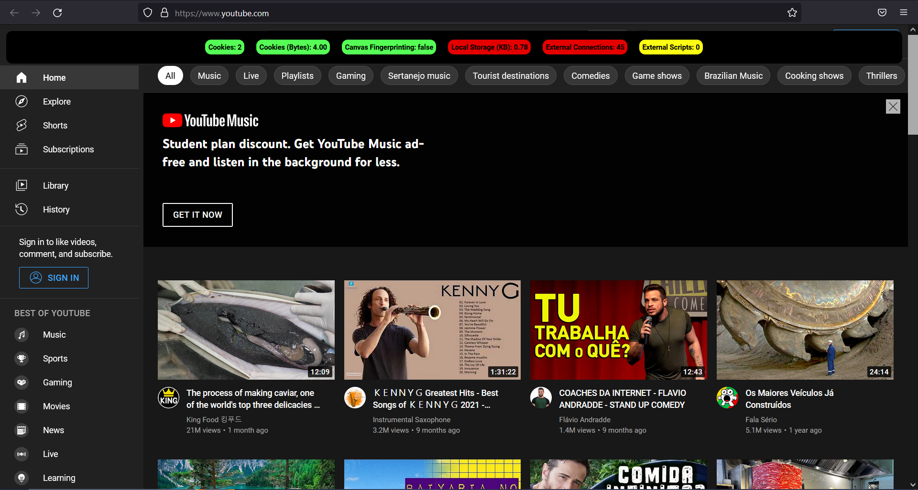918x490 pixels.
Task: Select the Music filter chip
Action: coord(209,75)
